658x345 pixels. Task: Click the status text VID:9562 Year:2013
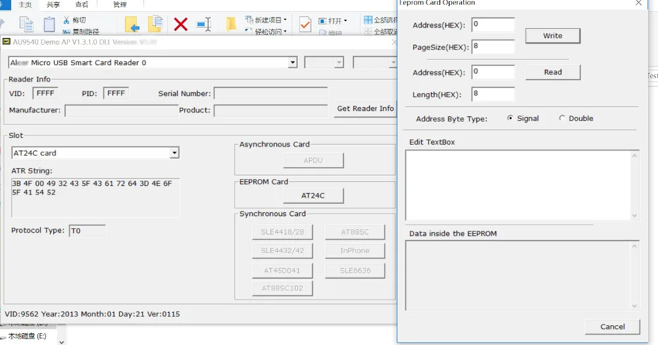point(92,314)
